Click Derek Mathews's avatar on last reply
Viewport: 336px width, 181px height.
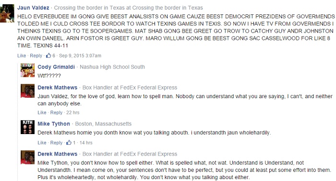click(x=27, y=157)
